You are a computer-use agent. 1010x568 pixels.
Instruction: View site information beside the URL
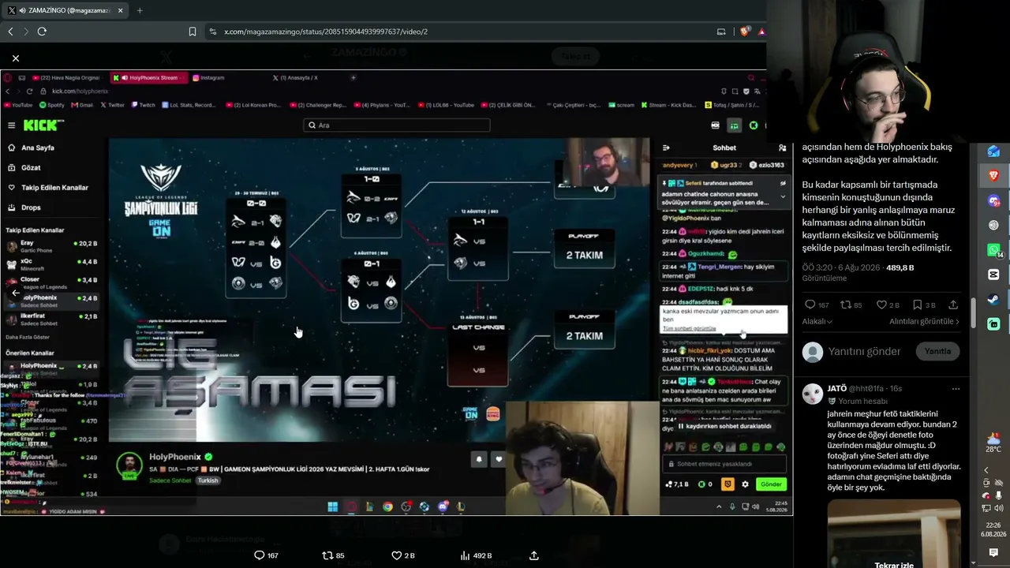(212, 32)
